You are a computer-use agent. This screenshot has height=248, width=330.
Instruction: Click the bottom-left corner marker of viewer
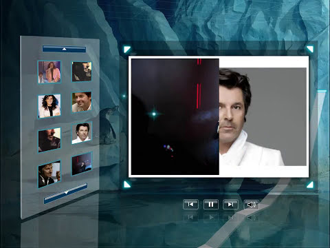(127, 185)
